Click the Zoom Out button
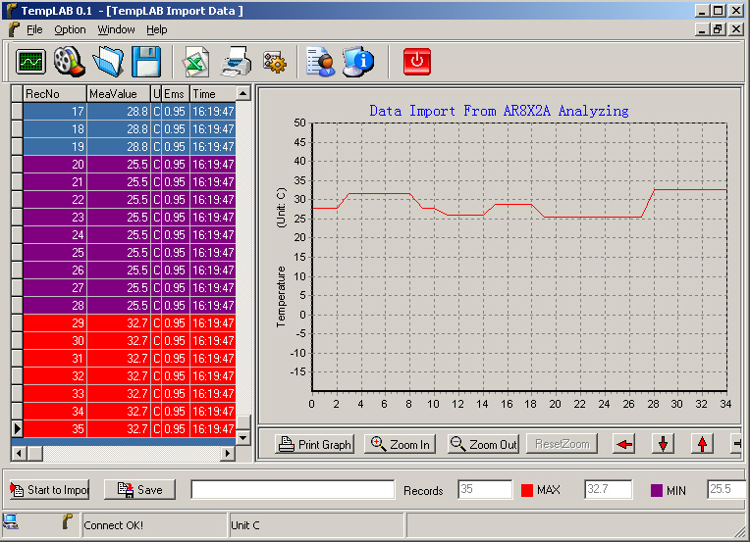The image size is (750, 542). click(x=483, y=444)
